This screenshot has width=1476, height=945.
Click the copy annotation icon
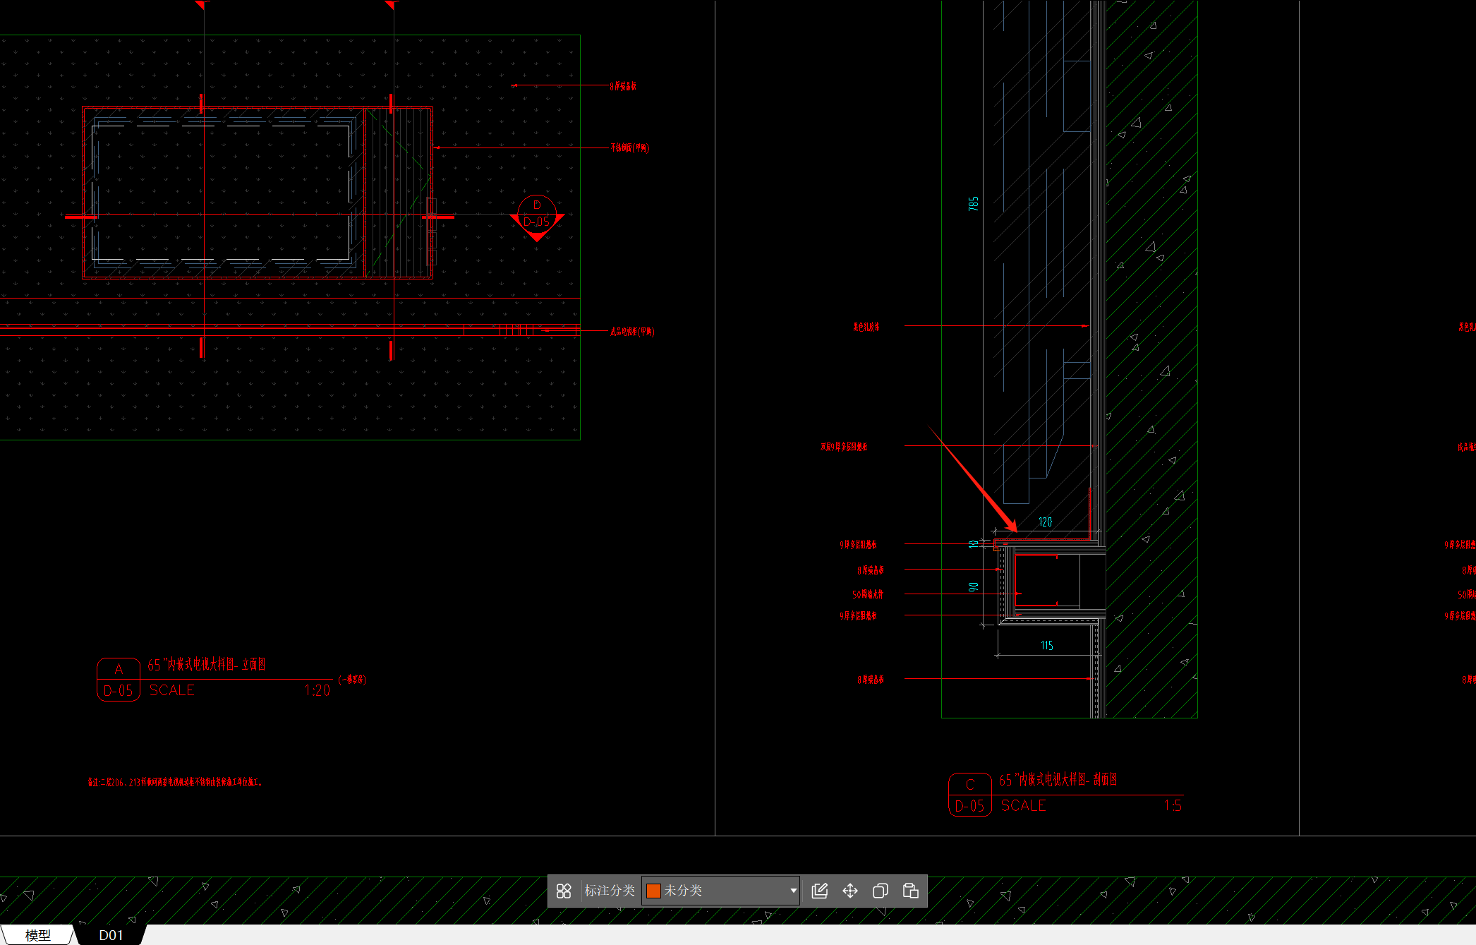(880, 891)
